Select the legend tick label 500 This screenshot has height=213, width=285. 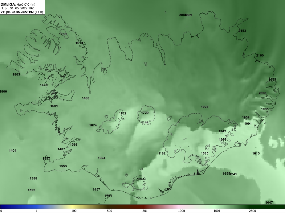pos(109,211)
